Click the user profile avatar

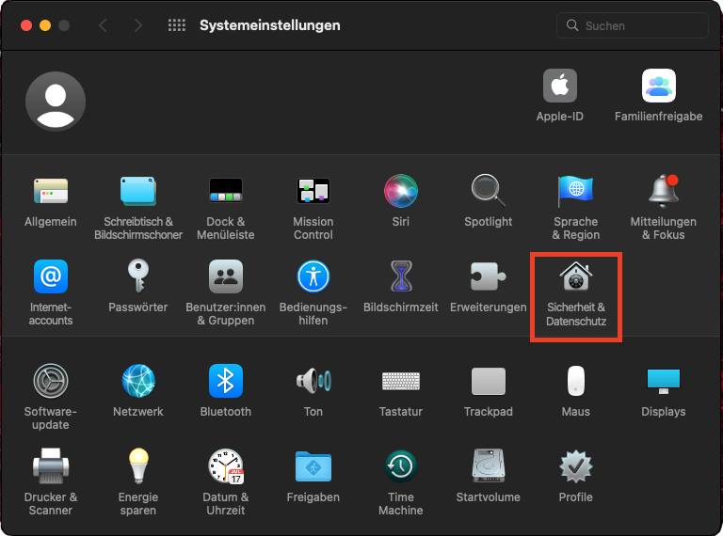(56, 102)
